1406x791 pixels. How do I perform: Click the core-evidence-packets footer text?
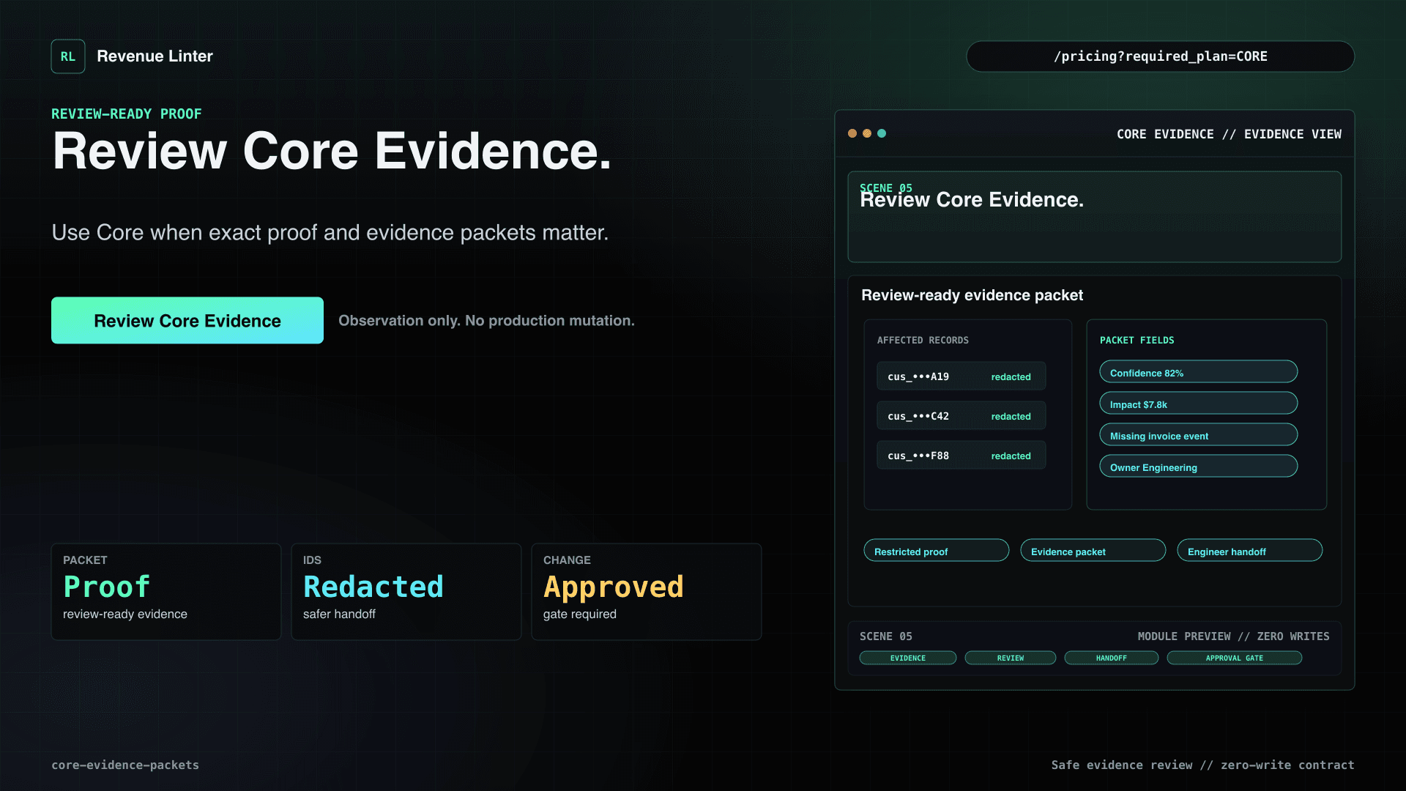[x=125, y=765]
